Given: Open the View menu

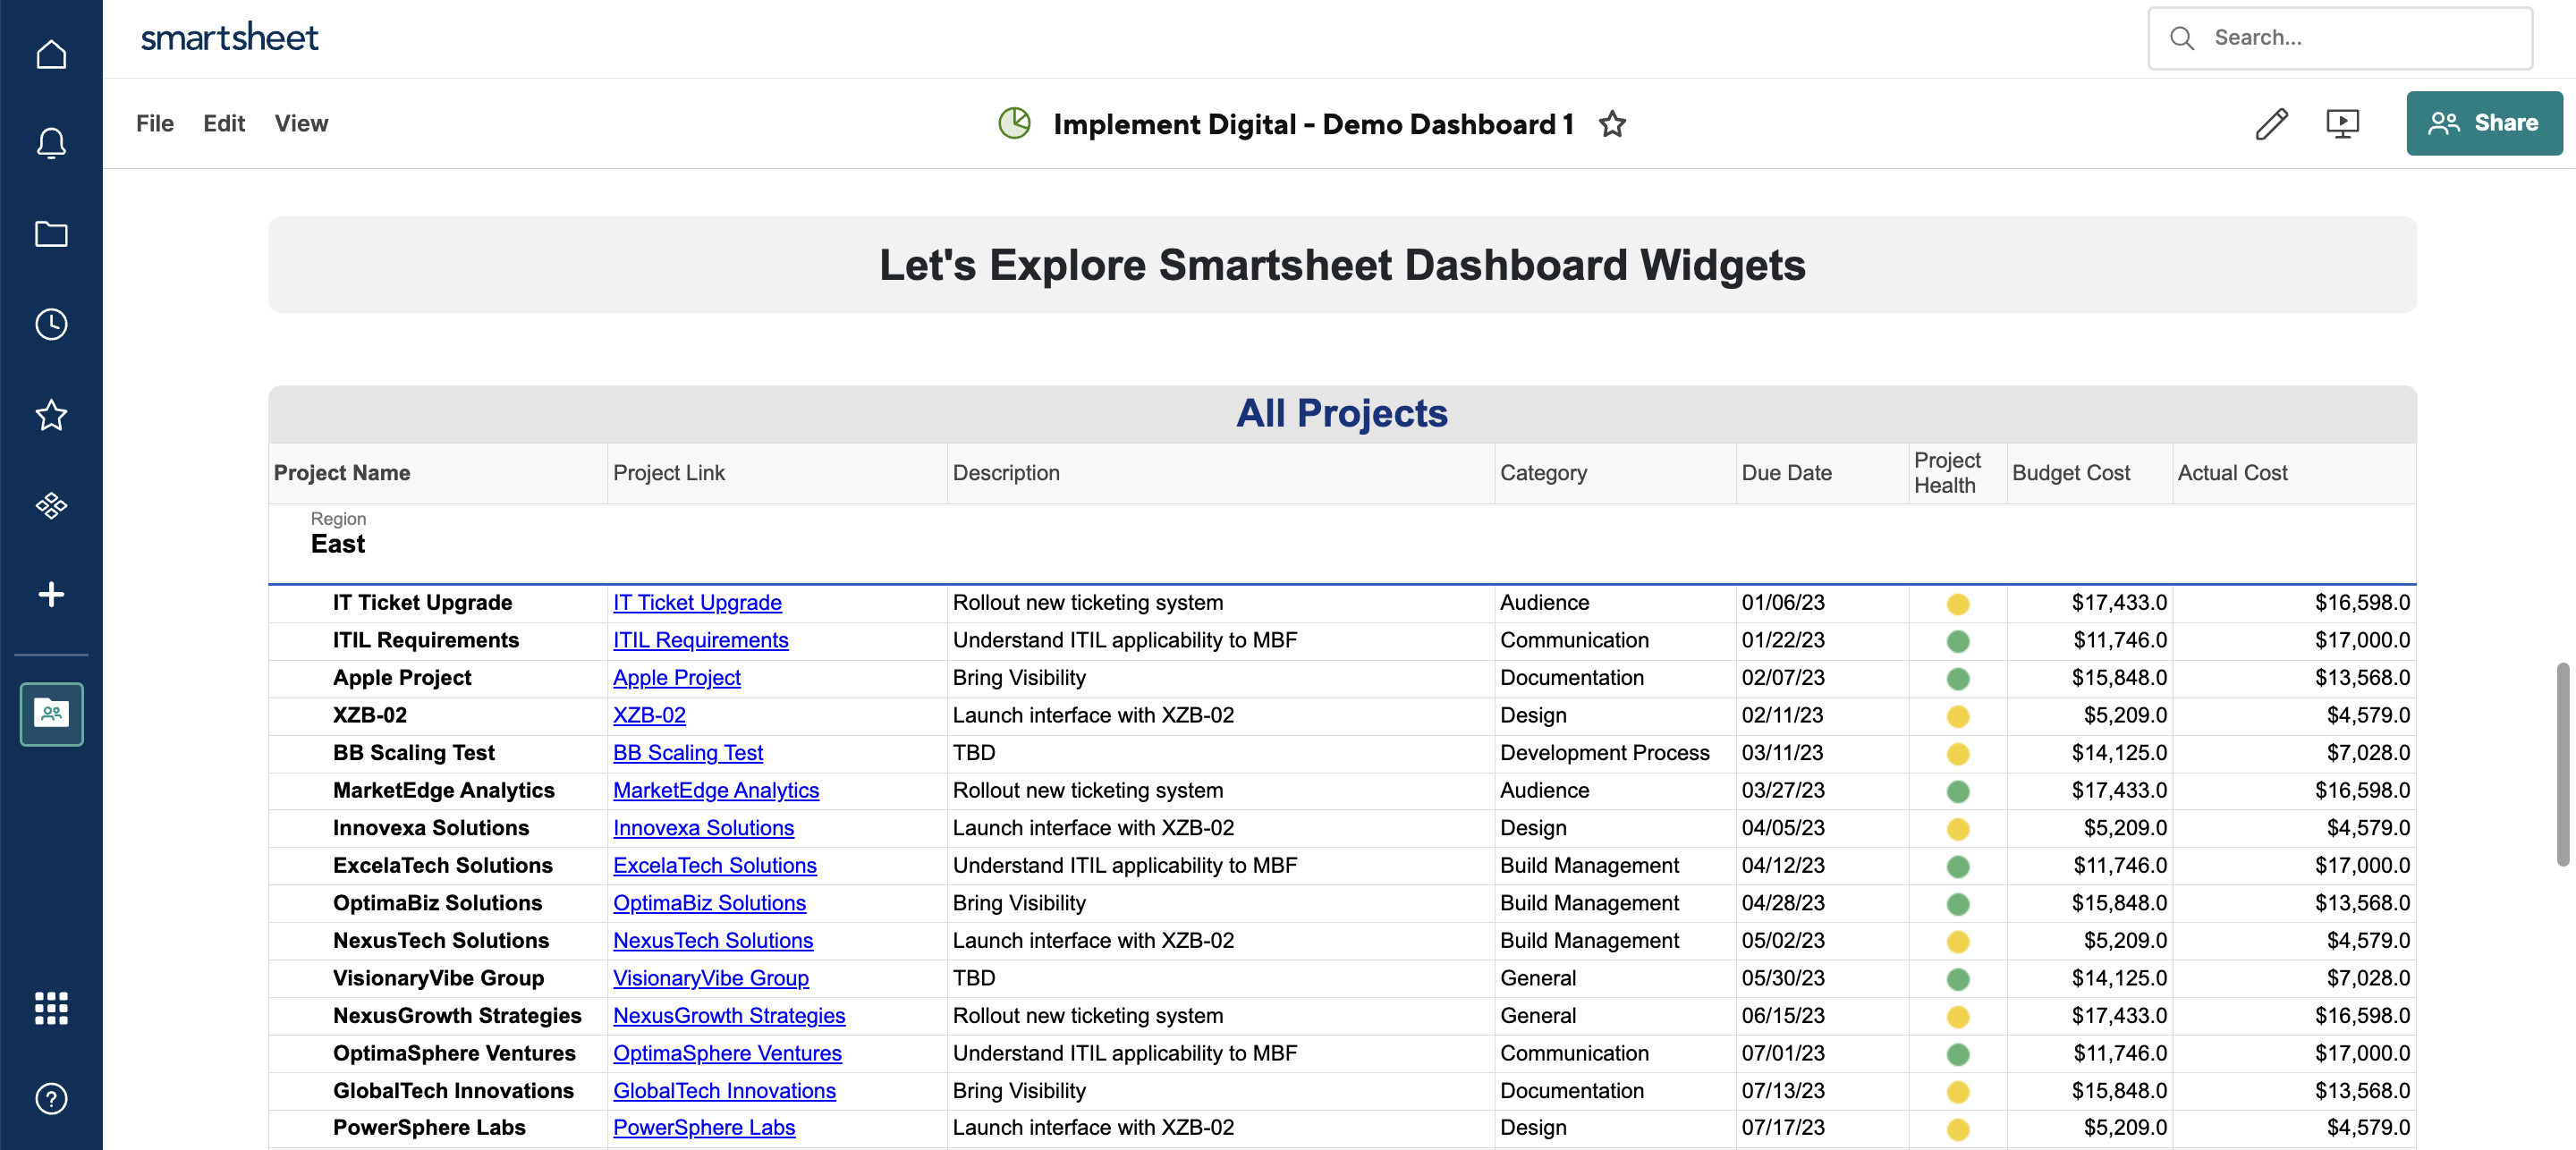Looking at the screenshot, I should click(x=301, y=123).
